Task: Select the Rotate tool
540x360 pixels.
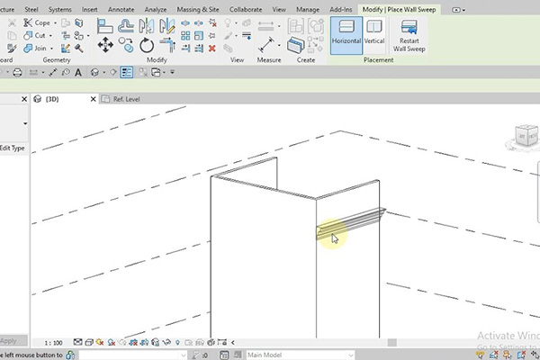Action: click(147, 45)
